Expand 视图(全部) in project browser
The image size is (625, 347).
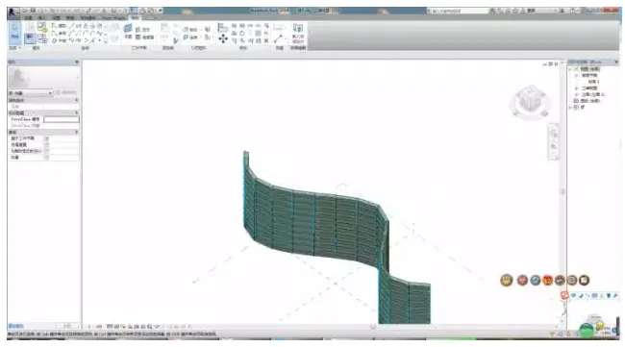[x=570, y=69]
